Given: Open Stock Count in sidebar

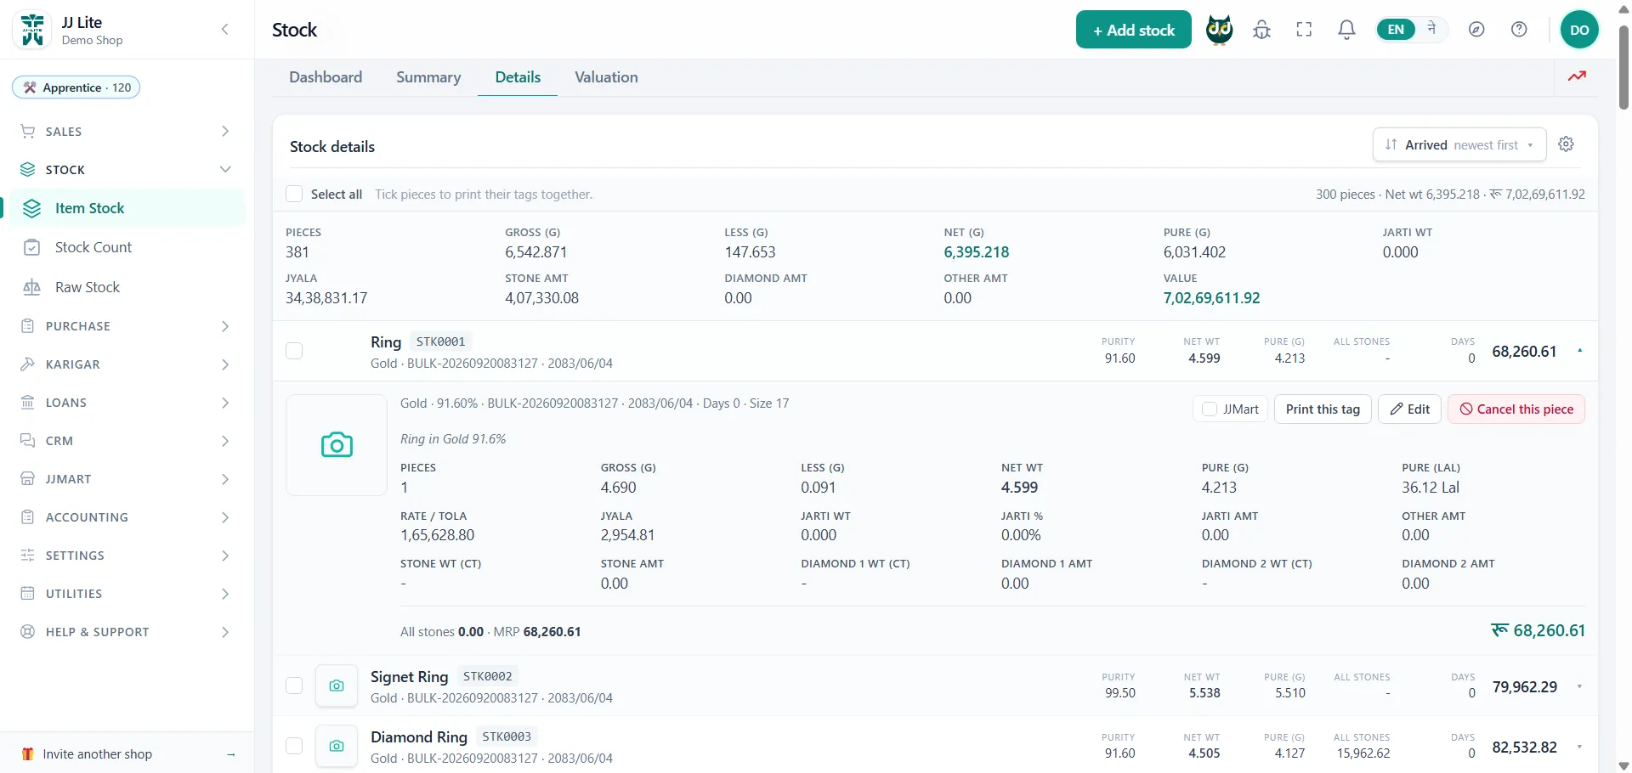Looking at the screenshot, I should tap(126, 247).
